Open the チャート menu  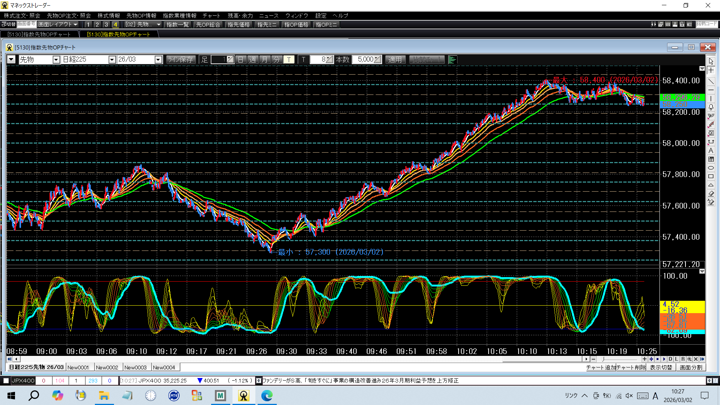point(211,15)
